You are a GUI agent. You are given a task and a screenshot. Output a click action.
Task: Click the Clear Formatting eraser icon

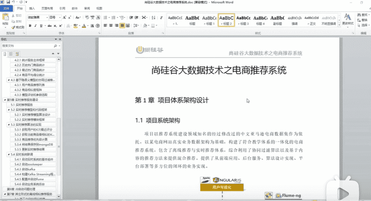coord(87,17)
